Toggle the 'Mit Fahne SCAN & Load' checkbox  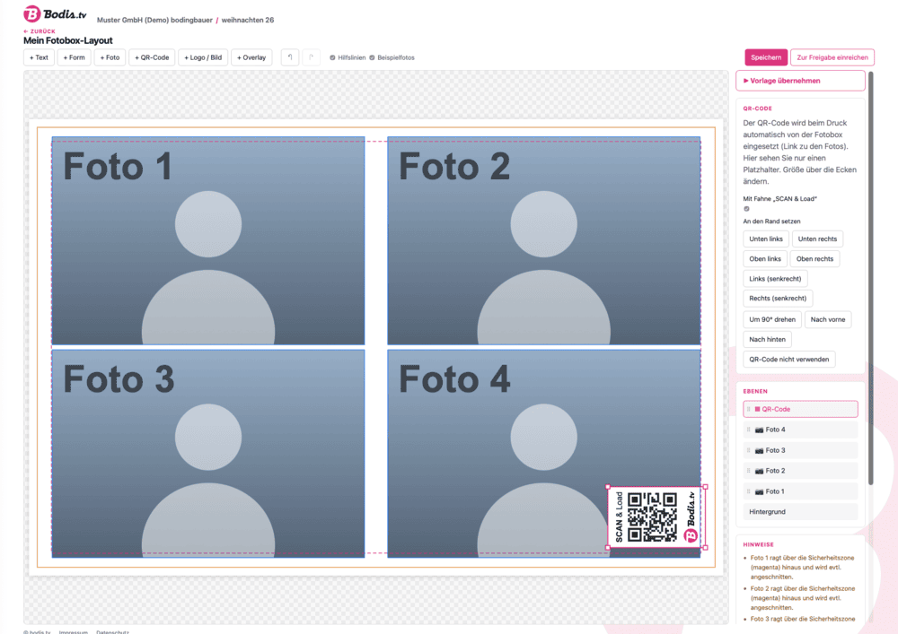[746, 209]
